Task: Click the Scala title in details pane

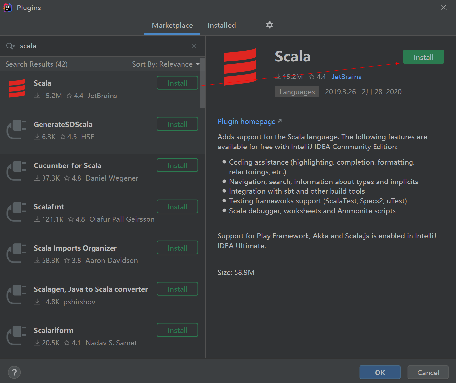Action: 293,56
